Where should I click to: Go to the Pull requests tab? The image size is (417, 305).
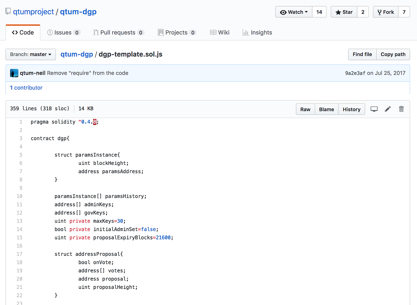pyautogui.click(x=119, y=32)
